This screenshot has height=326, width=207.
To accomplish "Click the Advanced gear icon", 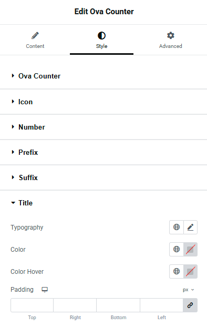I will (x=171, y=36).
